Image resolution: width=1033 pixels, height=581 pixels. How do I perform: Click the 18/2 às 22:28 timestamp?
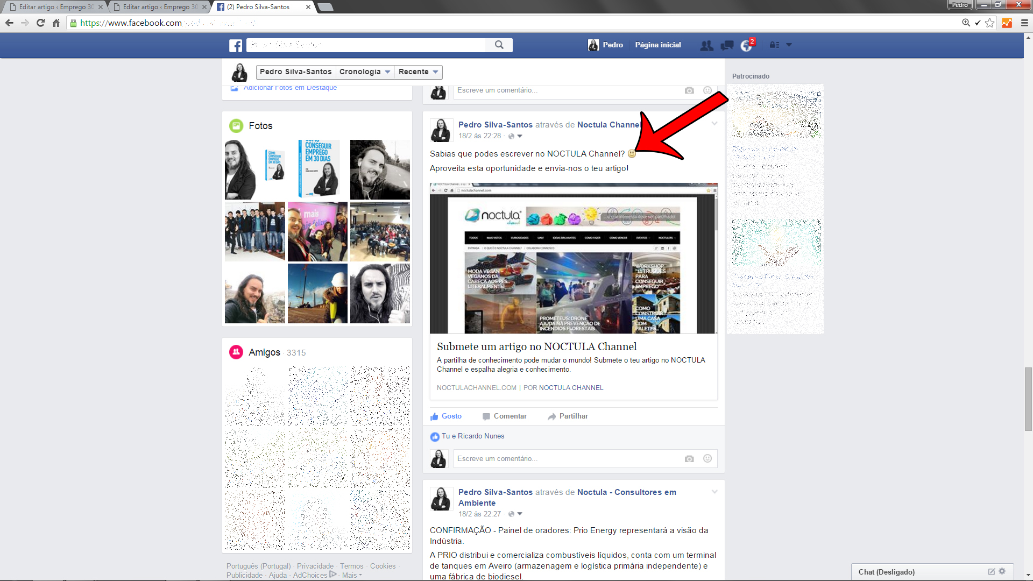pyautogui.click(x=479, y=136)
